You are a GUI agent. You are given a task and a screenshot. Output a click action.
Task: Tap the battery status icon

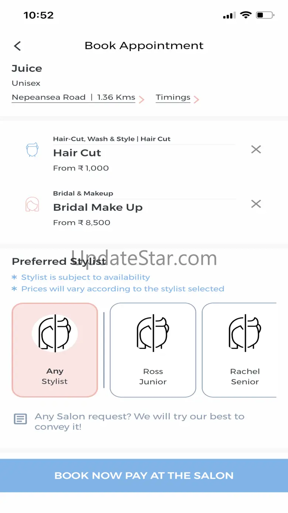click(265, 15)
